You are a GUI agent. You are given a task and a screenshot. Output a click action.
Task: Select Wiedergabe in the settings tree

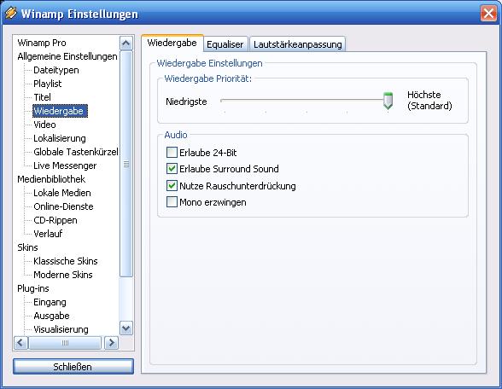(x=60, y=111)
